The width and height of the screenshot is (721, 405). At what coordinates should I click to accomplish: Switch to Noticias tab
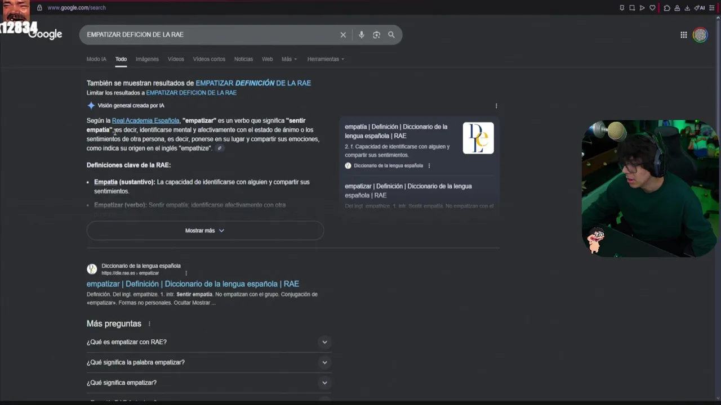click(x=243, y=59)
